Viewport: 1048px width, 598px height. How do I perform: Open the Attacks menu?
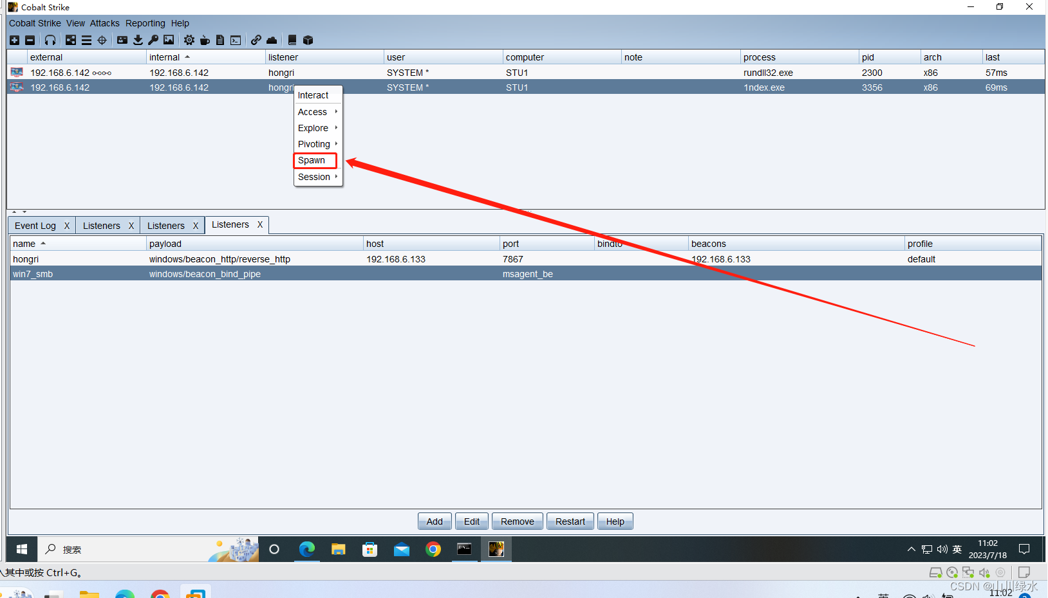coord(104,23)
